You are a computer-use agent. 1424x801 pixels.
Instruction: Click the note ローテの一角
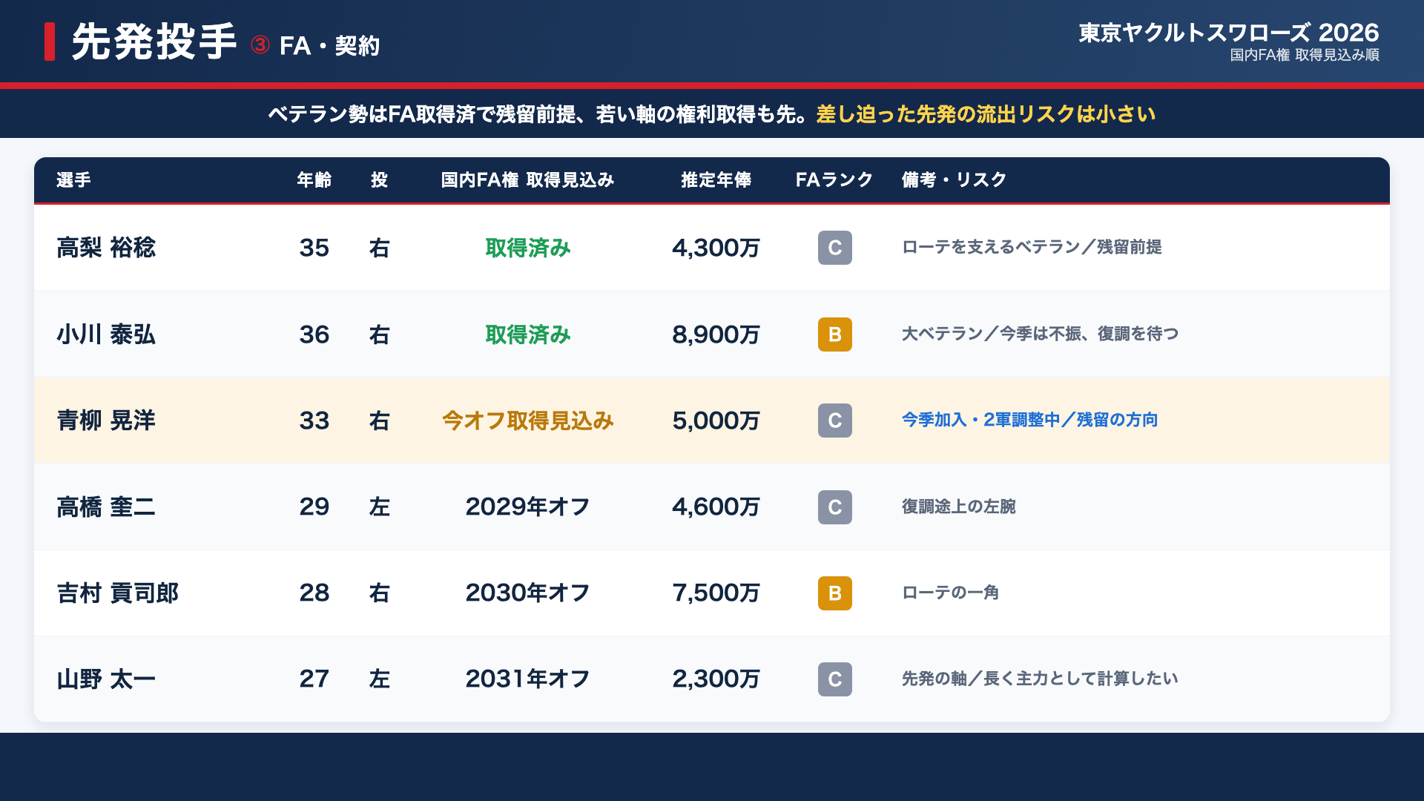[950, 593]
